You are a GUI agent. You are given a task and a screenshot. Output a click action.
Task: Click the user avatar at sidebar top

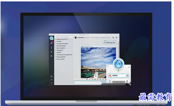pos(51,38)
